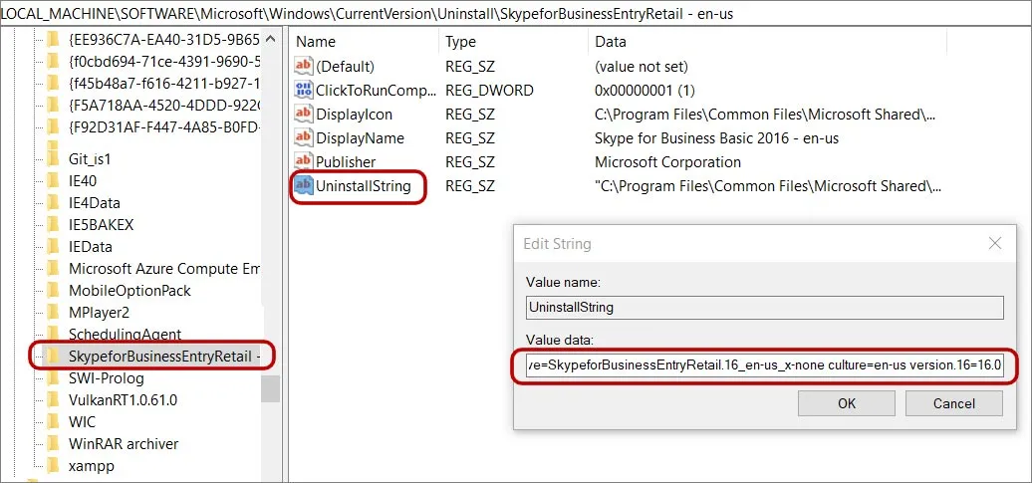Screen dimensions: 1032x483
Task: Click the UninstallString value string icon
Action: pyautogui.click(x=304, y=186)
